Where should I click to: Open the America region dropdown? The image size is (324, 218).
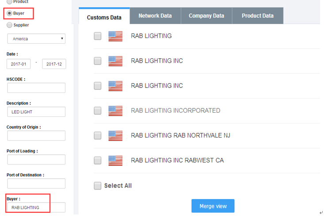point(36,39)
